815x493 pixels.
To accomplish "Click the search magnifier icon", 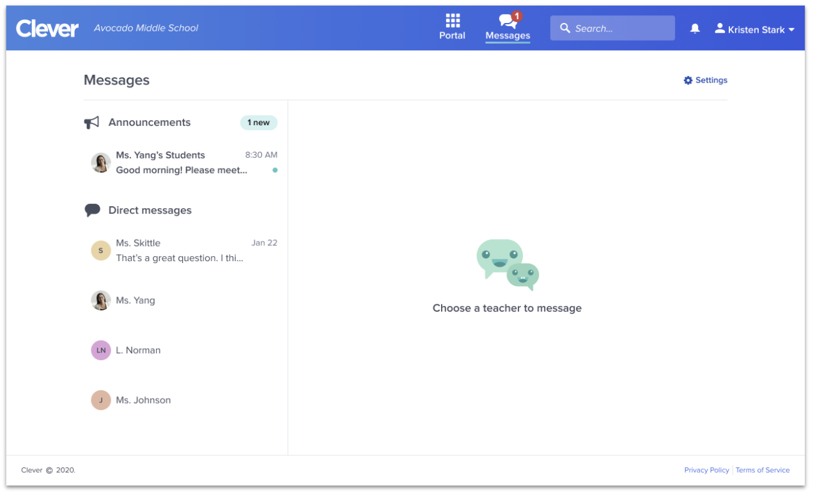I will tap(565, 28).
